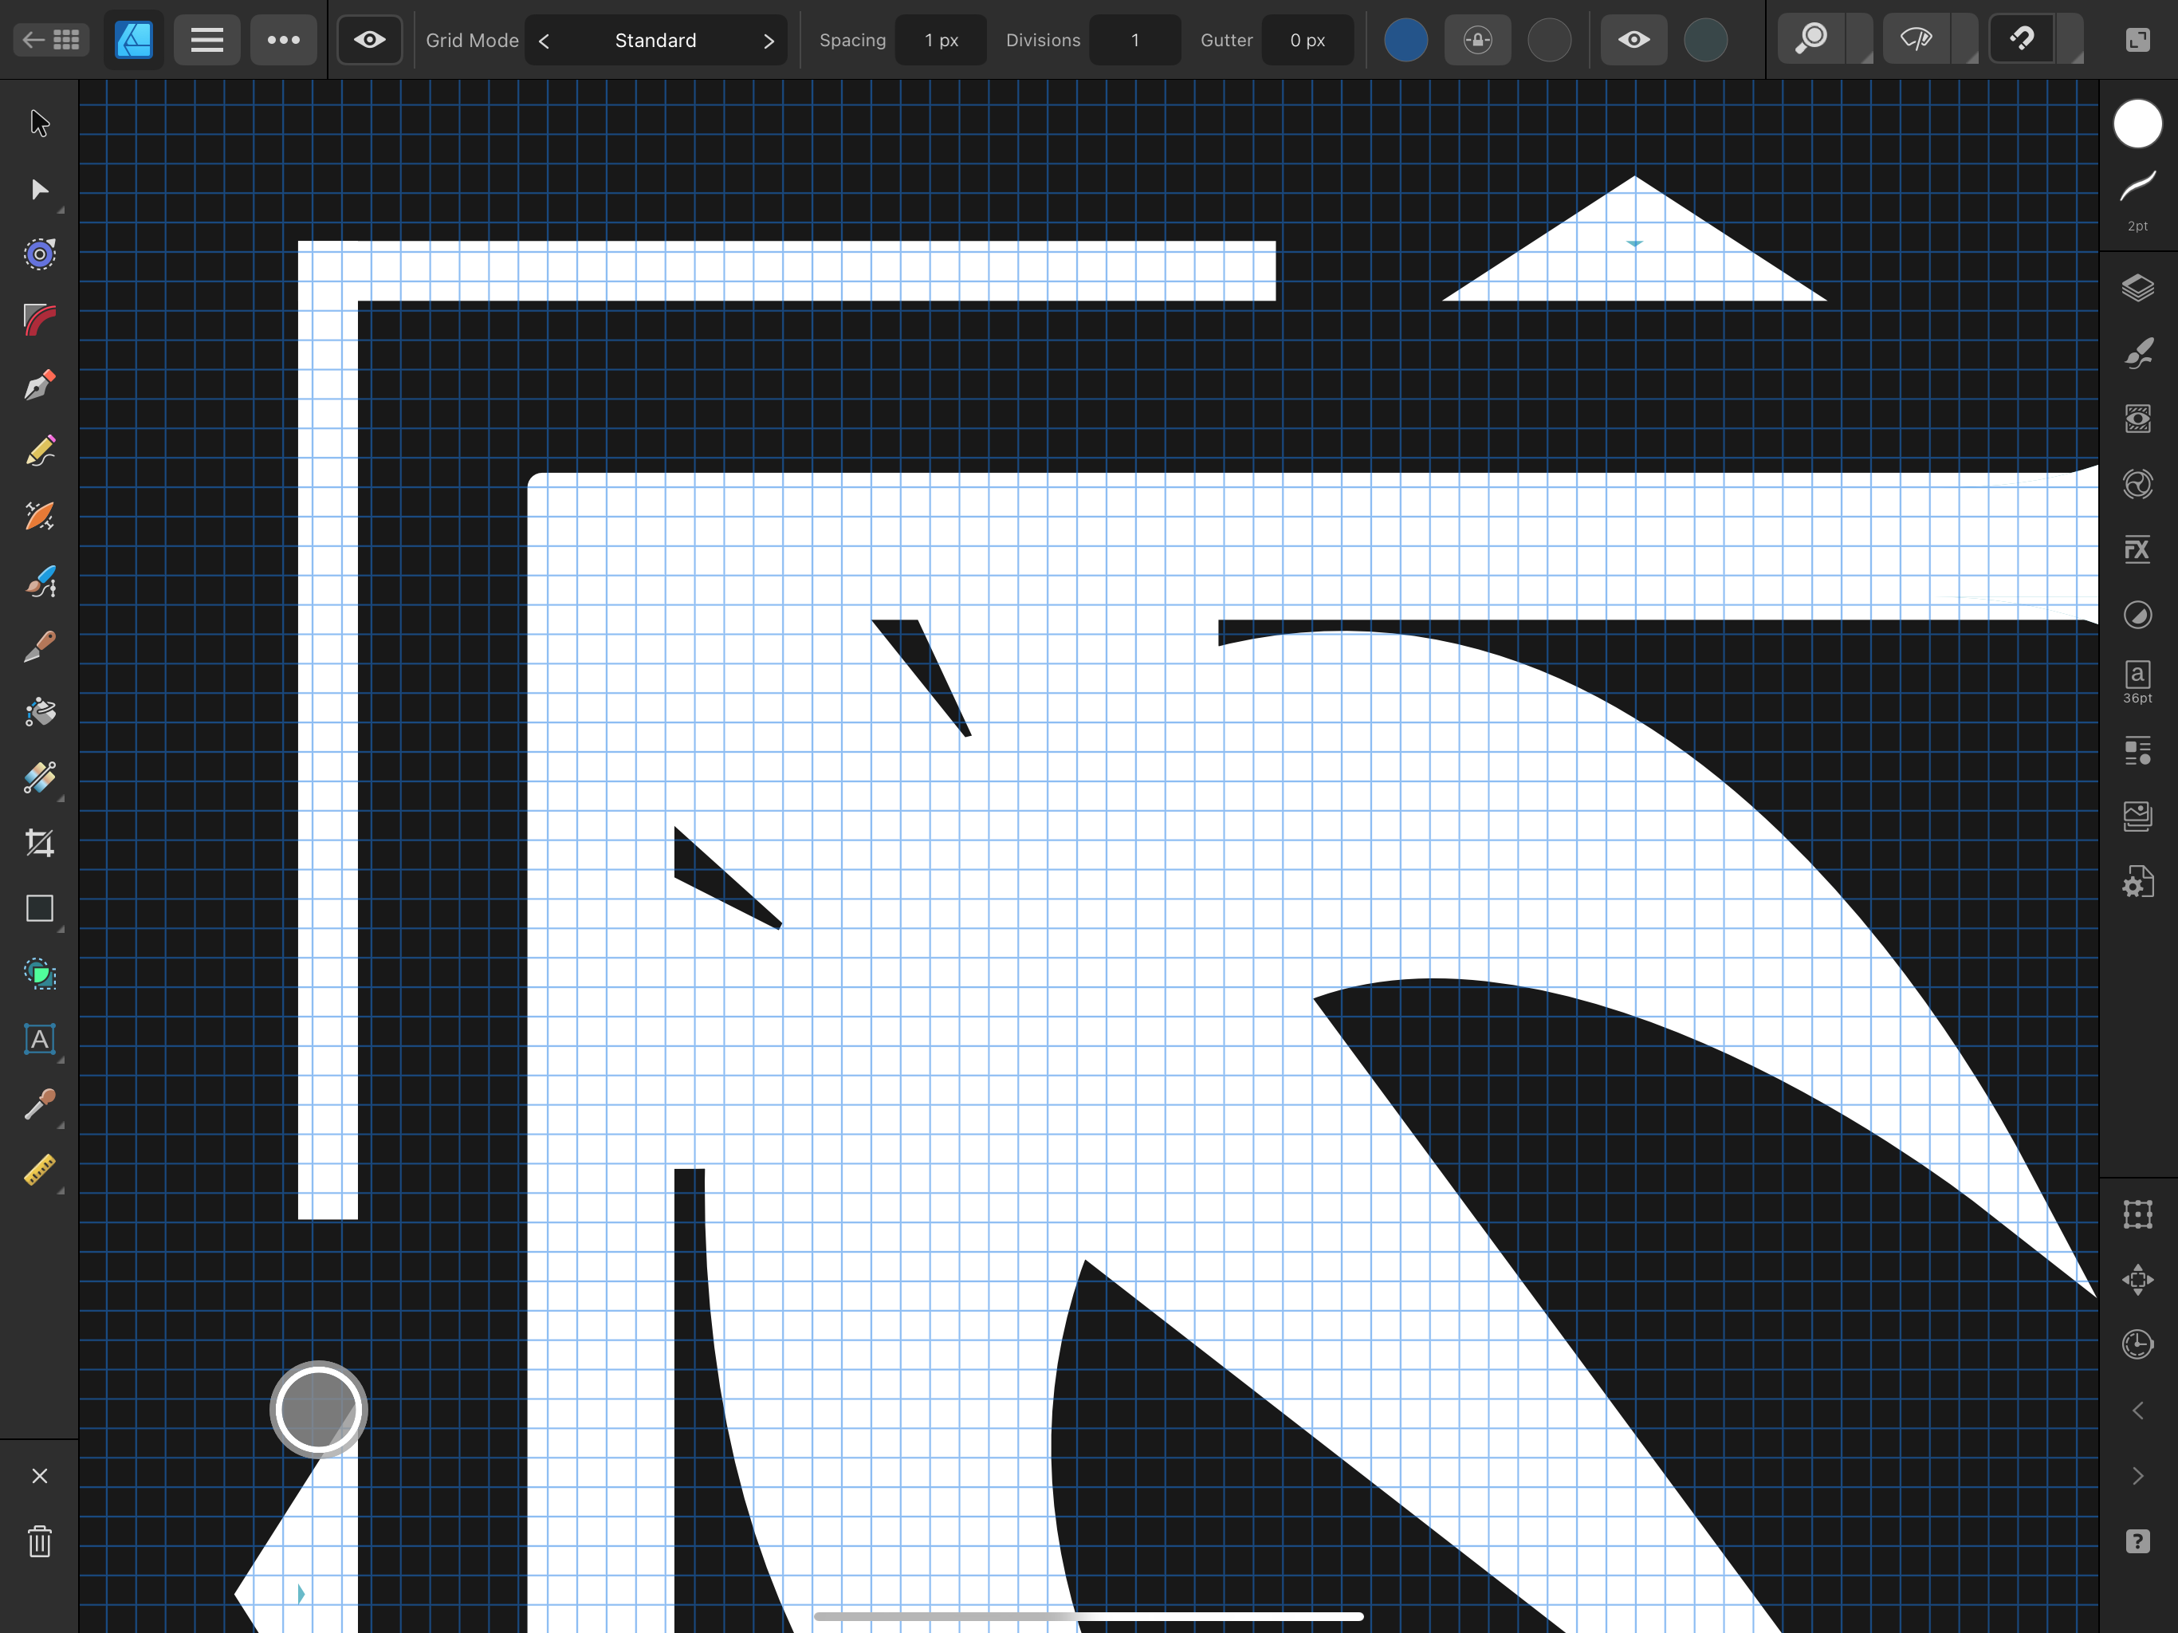Select the Pen tool
The height and width of the screenshot is (1633, 2178).
click(x=39, y=385)
